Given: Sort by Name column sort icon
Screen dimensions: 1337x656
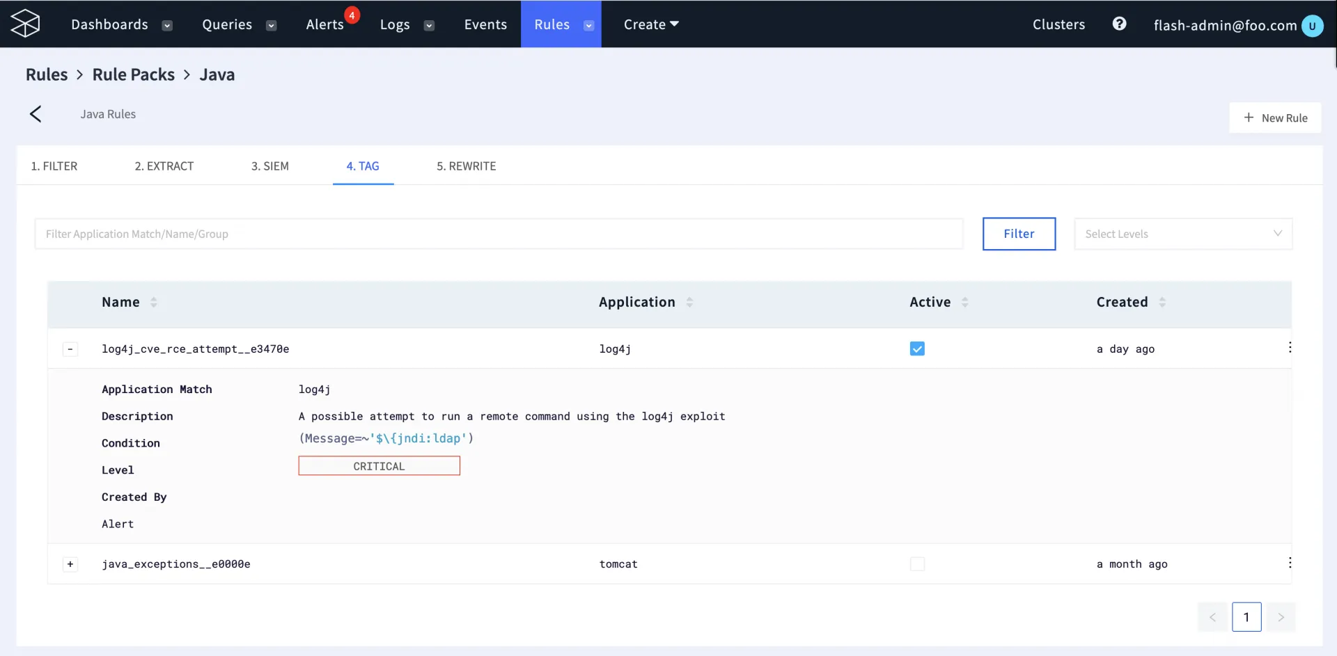Looking at the screenshot, I should click(154, 302).
